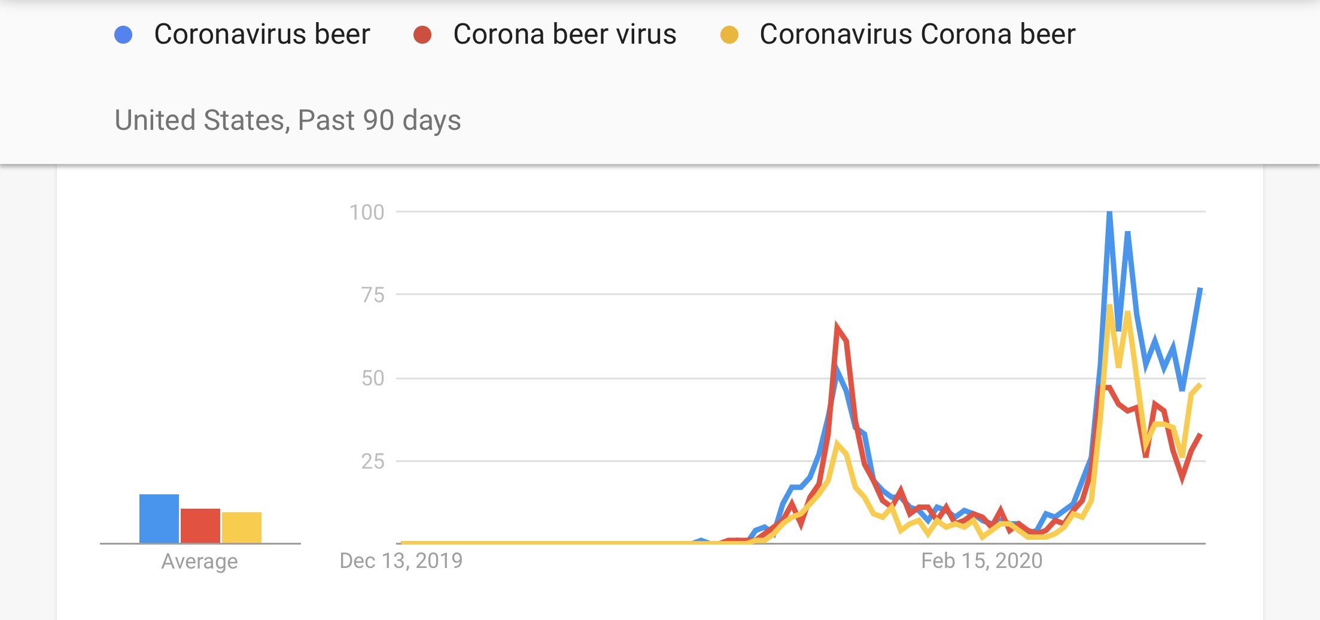This screenshot has width=1320, height=620.
Task: Click the yellow average bar
Action: pos(241,527)
